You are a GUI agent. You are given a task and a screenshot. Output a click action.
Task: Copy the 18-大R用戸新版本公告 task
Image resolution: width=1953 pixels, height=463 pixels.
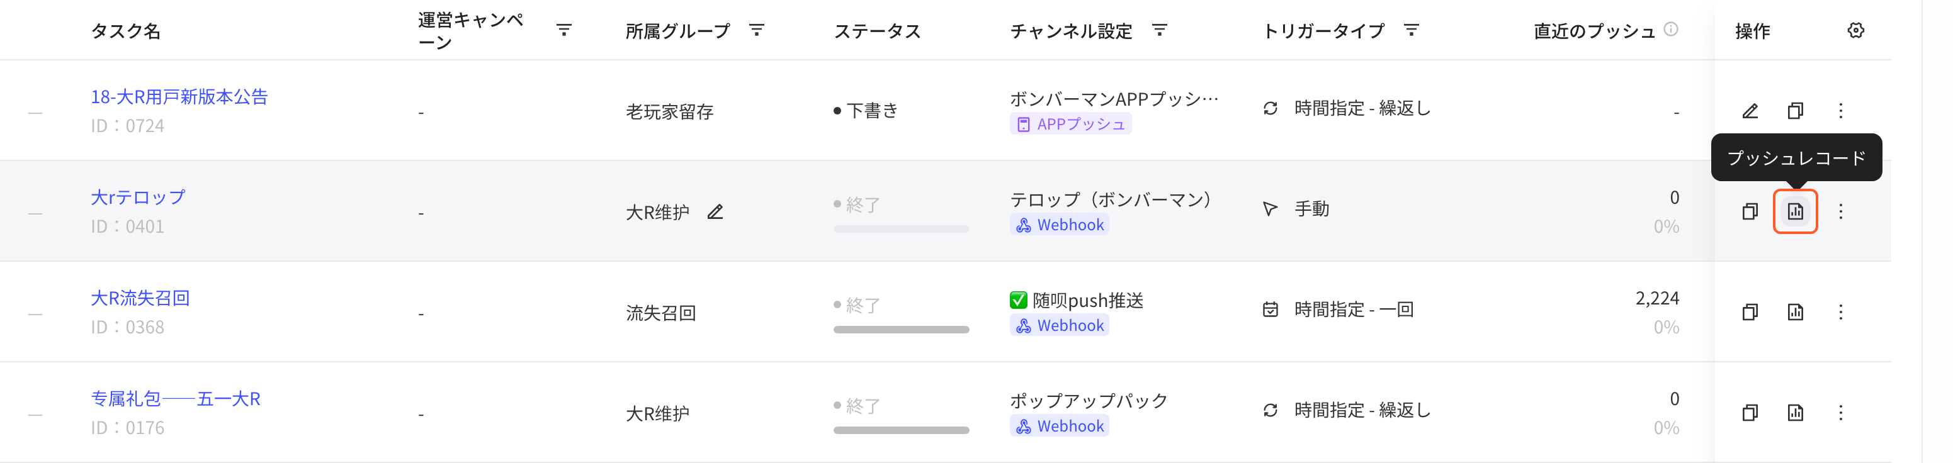1794,111
